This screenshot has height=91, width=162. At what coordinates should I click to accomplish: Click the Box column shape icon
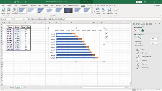[138, 49]
